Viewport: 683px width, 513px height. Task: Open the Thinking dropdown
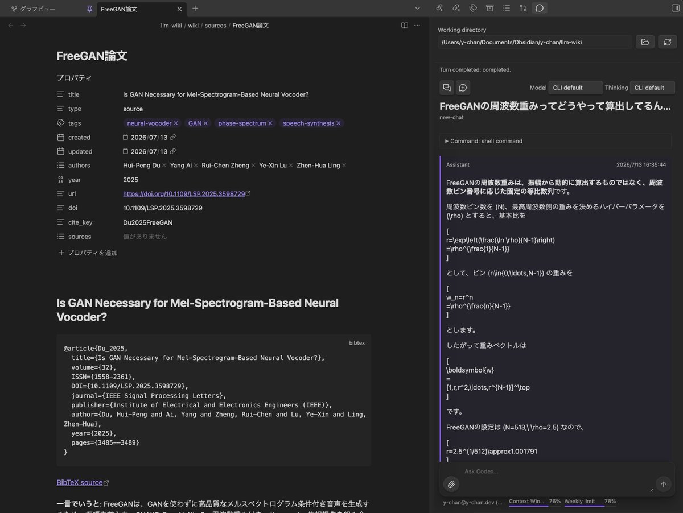652,88
